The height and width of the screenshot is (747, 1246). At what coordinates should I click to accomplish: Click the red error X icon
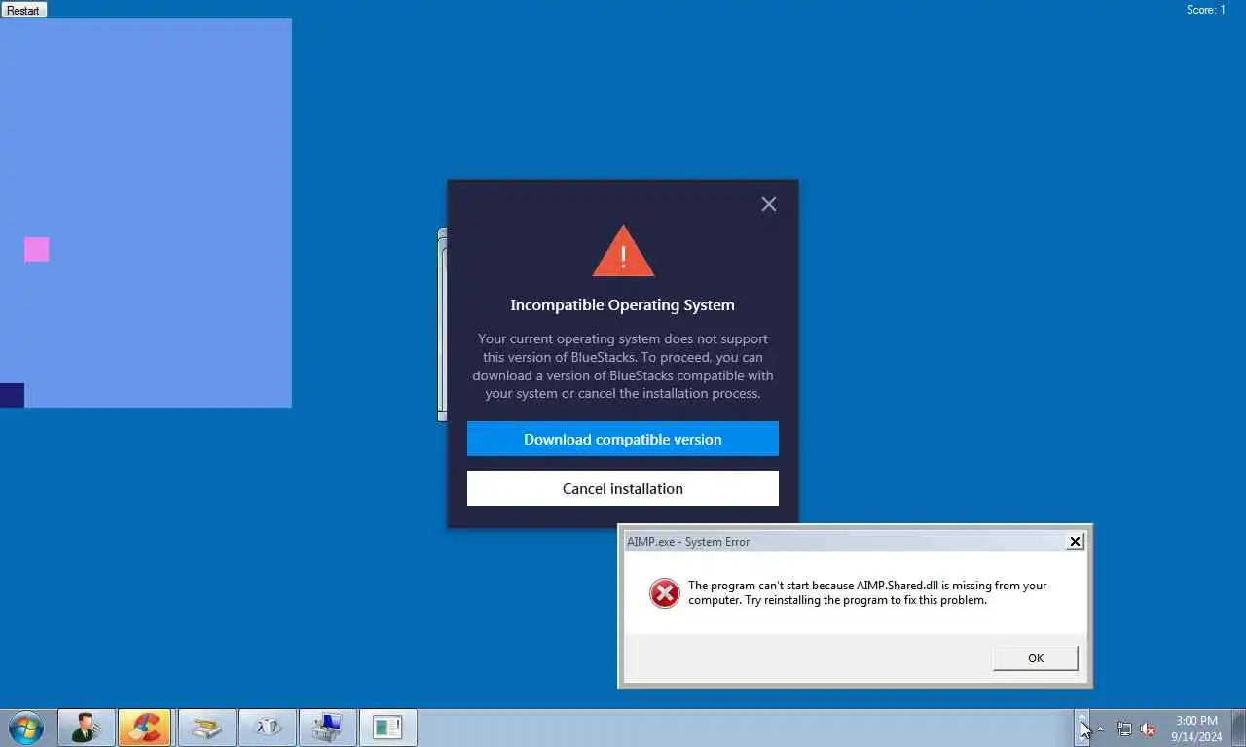665,592
